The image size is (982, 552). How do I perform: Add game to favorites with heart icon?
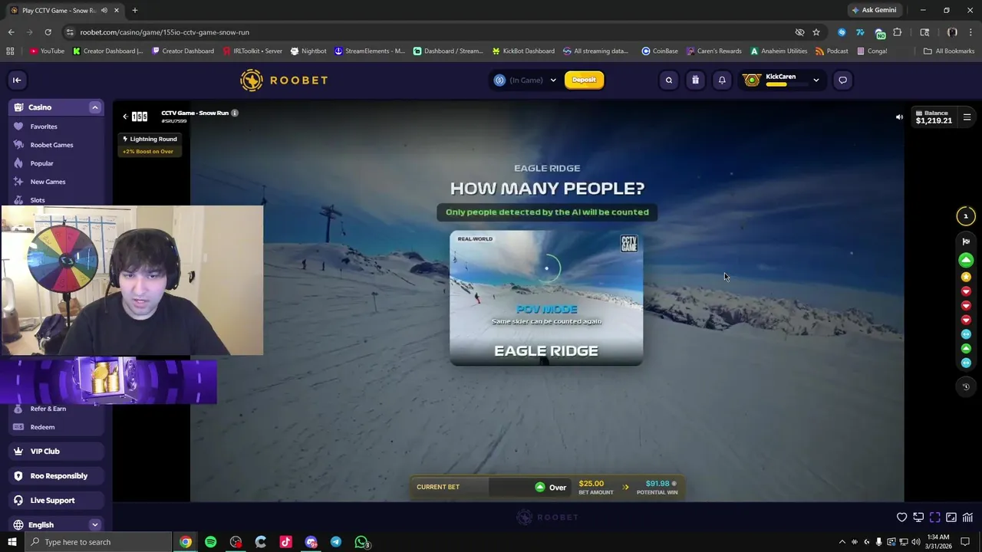tap(902, 517)
